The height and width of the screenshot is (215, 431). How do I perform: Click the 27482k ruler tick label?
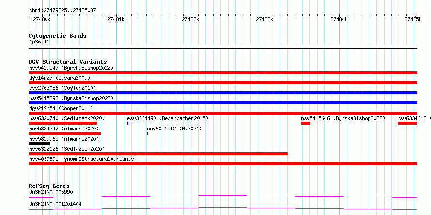pyautogui.click(x=190, y=19)
